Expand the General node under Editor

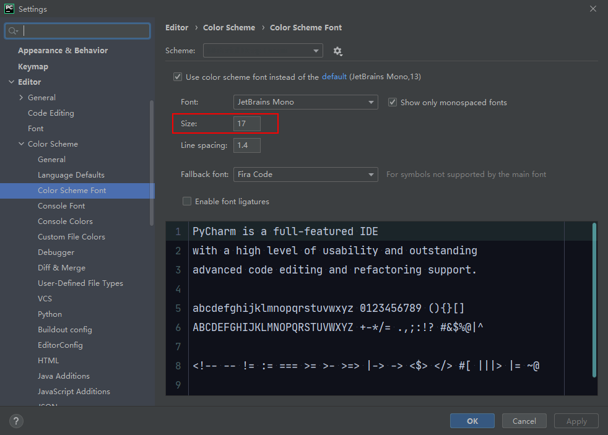tap(21, 98)
